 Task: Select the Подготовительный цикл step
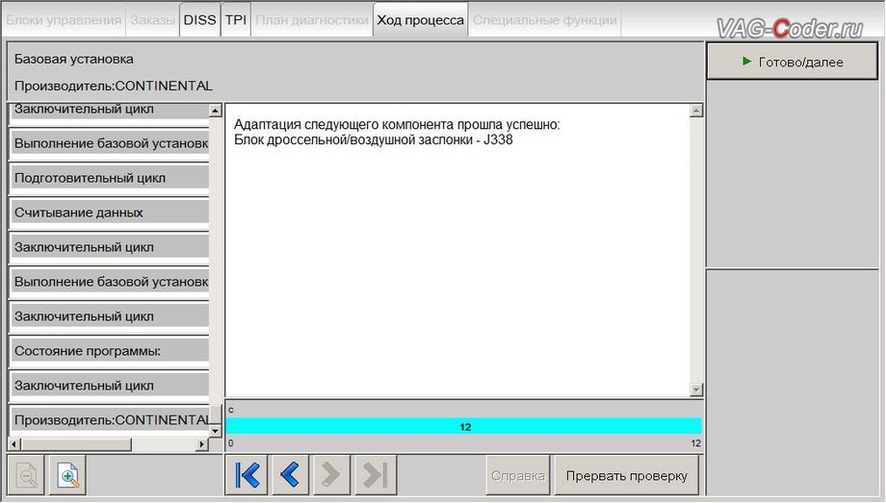(110, 178)
